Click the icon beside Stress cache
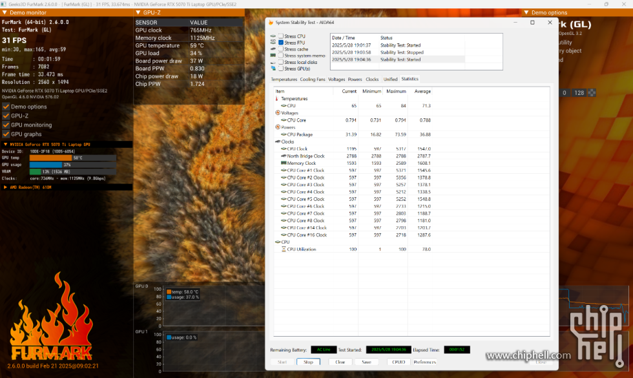This screenshot has height=378, width=633. coord(273,49)
